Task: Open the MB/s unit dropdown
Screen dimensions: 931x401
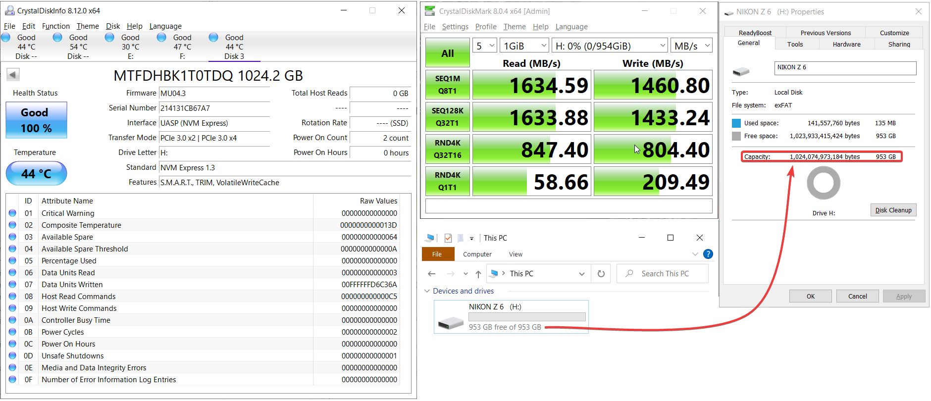Action: tap(691, 46)
